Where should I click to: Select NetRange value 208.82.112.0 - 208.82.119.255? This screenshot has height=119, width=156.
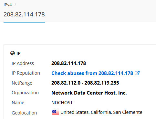[85, 83]
